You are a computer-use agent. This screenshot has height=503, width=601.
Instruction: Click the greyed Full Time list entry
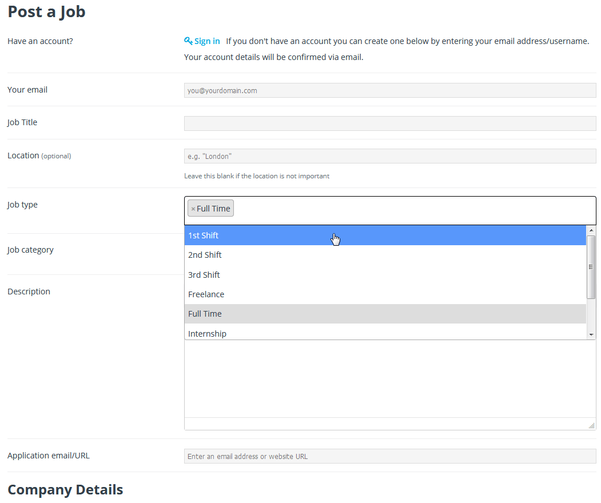tap(385, 314)
